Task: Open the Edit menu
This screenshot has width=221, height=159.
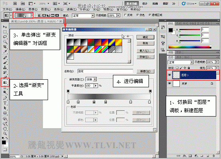Action: (20, 9)
